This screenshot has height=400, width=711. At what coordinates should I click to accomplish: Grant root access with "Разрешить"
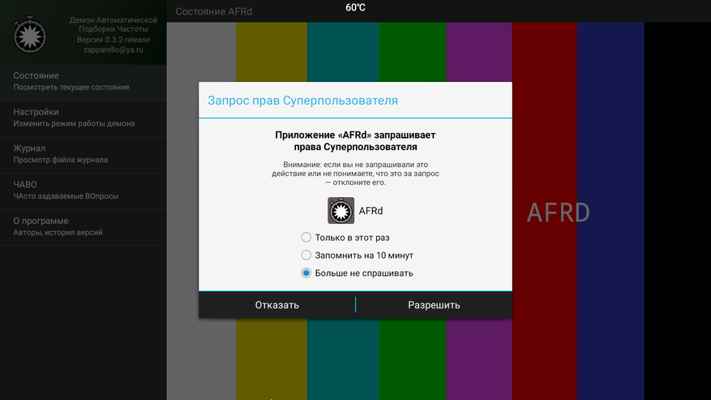tap(434, 304)
